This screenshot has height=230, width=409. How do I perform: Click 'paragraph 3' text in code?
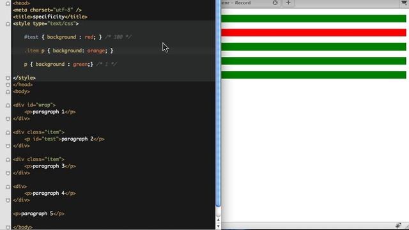coord(49,166)
